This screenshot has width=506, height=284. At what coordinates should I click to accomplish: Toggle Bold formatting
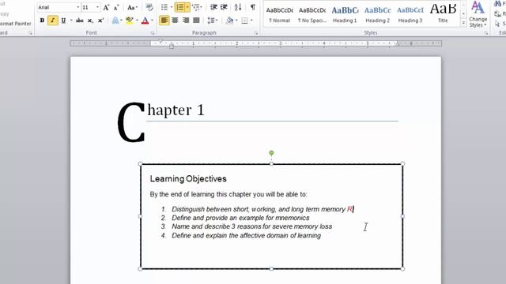click(x=42, y=21)
